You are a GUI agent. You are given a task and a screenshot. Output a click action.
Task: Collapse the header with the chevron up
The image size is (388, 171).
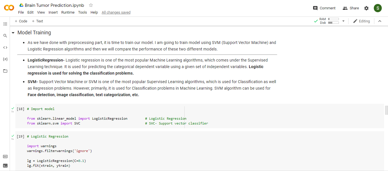pyautogui.click(x=380, y=21)
